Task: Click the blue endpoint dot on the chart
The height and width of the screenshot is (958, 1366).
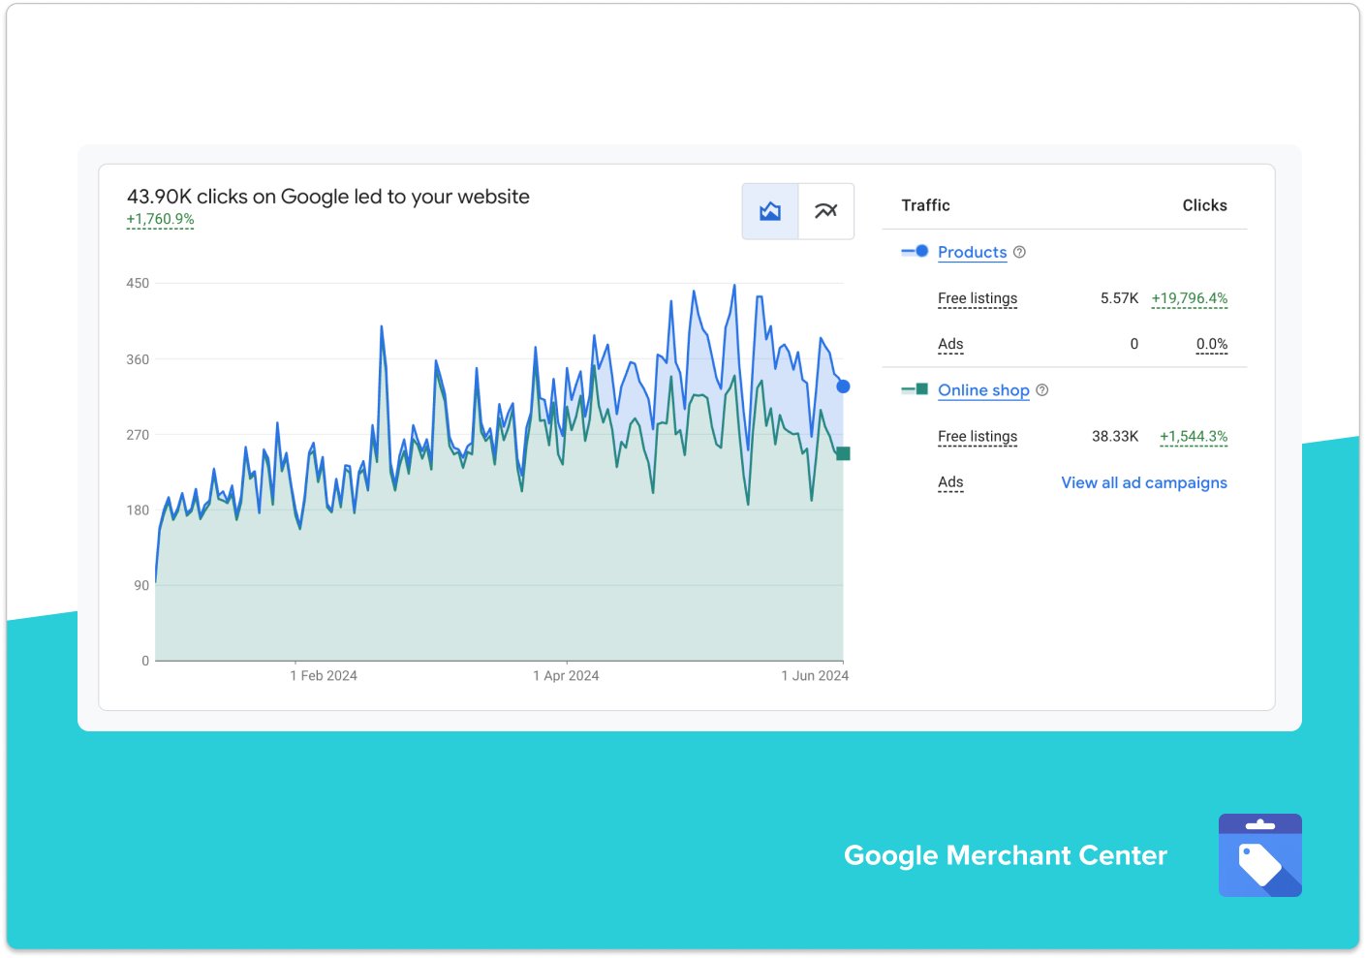Action: (x=842, y=386)
